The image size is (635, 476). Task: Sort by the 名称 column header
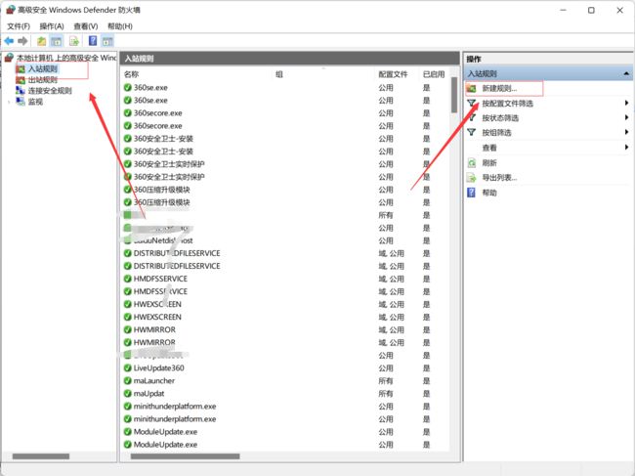(131, 74)
